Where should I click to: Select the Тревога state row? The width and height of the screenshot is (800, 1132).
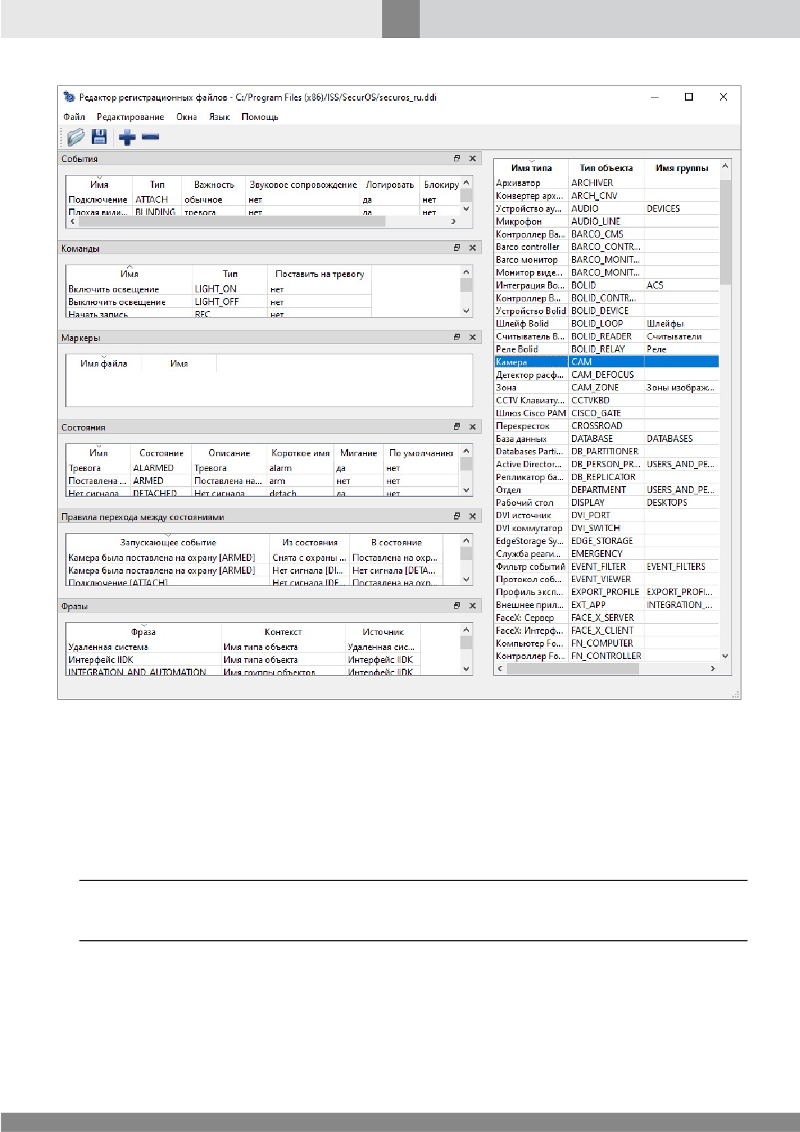(x=263, y=468)
